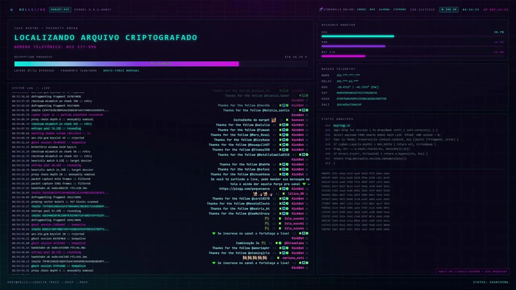Image resolution: width=516 pixels, height=290 pixels.
Task: Click the verified badge on @Mary_Rossi row
Action: coord(287,135)
